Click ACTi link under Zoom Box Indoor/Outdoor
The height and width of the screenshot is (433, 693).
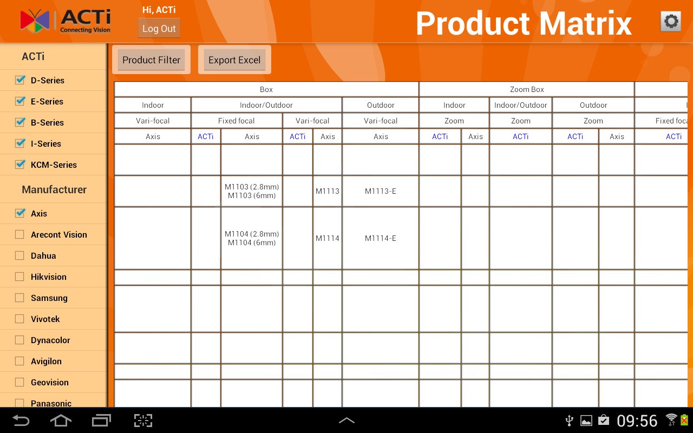coord(521,136)
